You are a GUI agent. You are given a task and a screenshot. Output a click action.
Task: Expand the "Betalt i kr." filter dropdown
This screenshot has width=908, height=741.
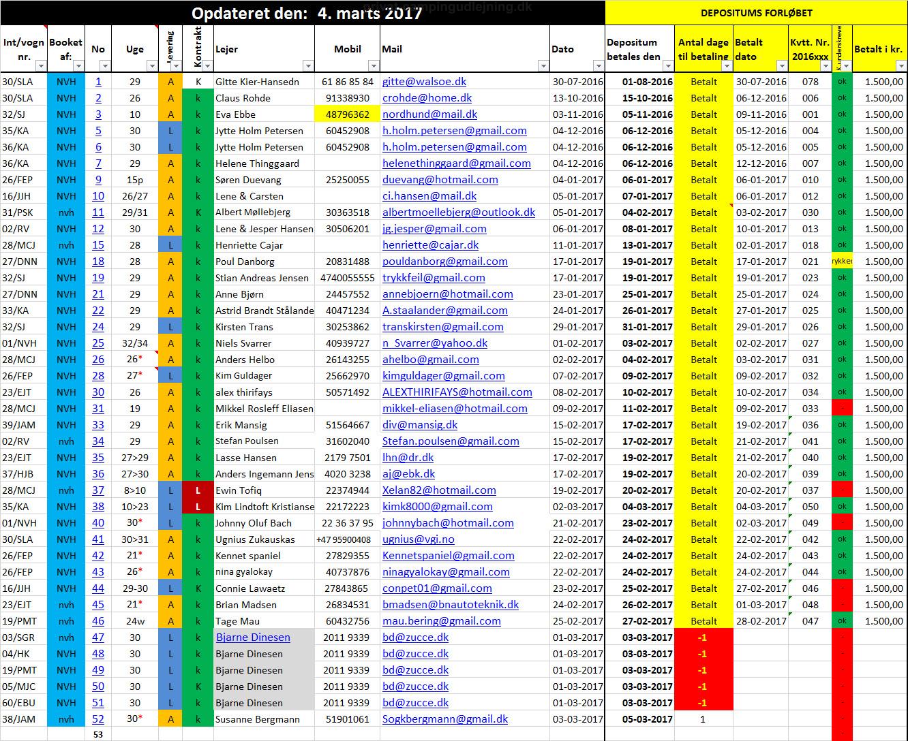(x=901, y=66)
